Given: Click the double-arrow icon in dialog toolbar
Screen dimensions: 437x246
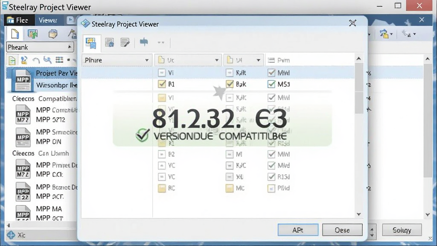Looking at the screenshot, I should (x=161, y=42).
